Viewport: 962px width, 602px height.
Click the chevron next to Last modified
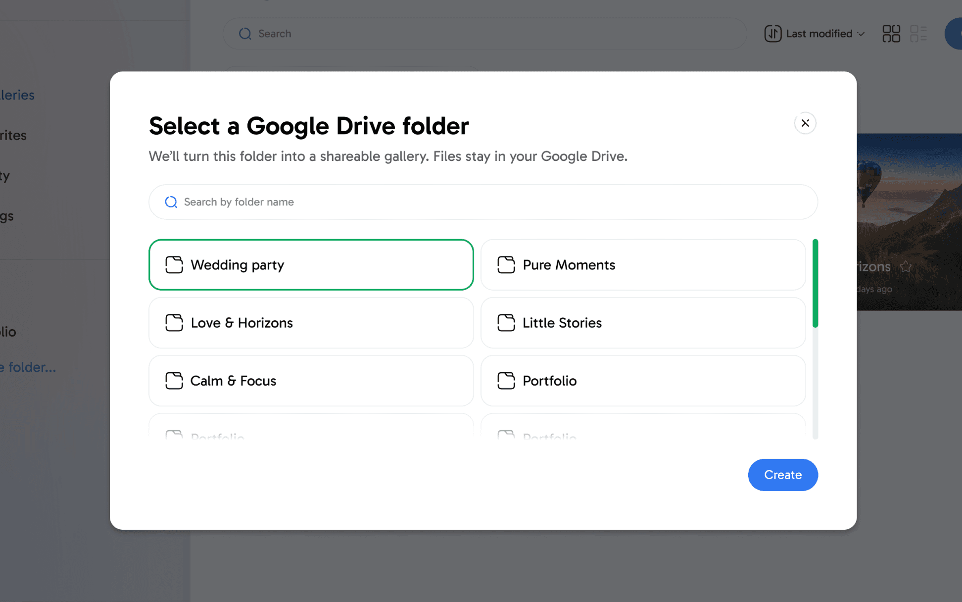click(x=861, y=34)
